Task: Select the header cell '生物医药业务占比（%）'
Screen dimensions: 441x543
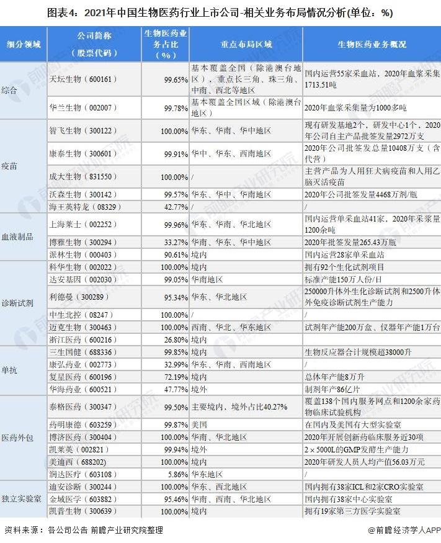Action: click(166, 44)
